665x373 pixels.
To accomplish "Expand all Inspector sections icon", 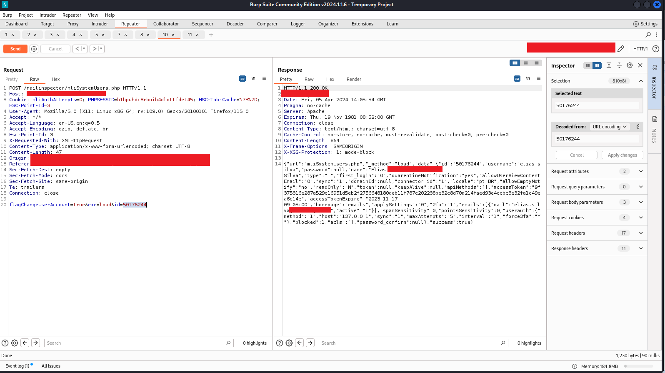I will 609,65.
